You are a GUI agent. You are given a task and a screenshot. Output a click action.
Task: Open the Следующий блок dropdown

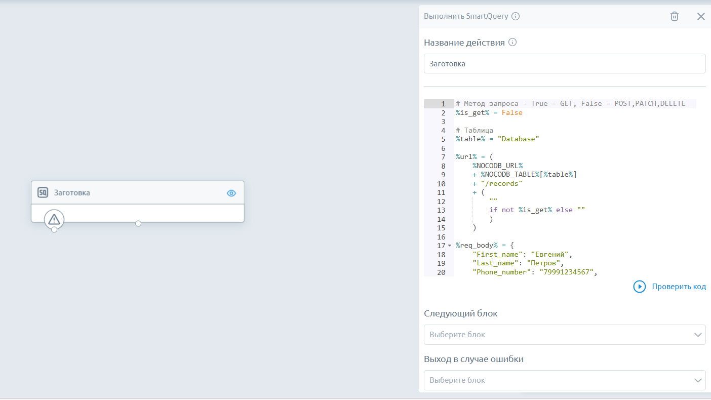[x=565, y=335]
